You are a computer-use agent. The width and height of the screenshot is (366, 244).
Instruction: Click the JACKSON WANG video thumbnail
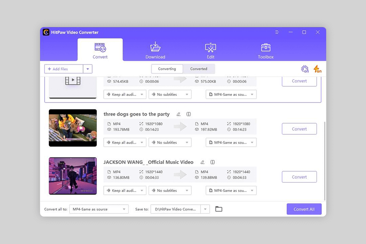coord(72,176)
